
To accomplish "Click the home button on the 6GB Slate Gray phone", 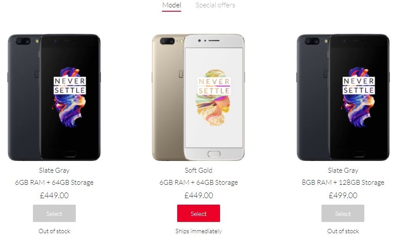I will tap(70, 154).
